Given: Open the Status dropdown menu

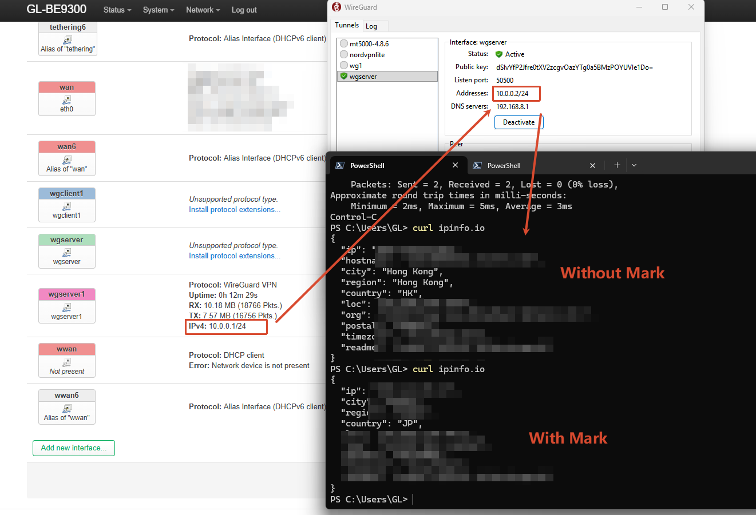Looking at the screenshot, I should tap(117, 10).
